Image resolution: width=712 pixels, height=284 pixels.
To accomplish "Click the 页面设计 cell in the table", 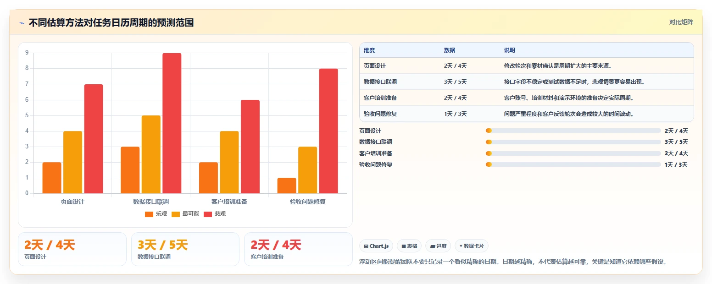I will pos(375,66).
